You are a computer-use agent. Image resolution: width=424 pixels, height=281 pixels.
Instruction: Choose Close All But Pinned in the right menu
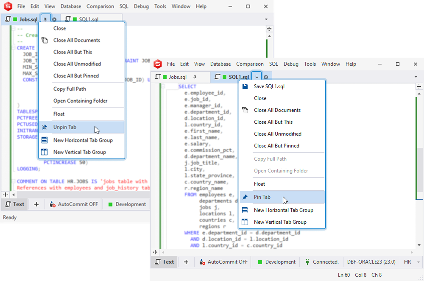[x=282, y=146]
